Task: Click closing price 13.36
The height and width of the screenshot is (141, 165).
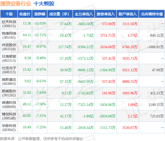Action: click(x=27, y=23)
